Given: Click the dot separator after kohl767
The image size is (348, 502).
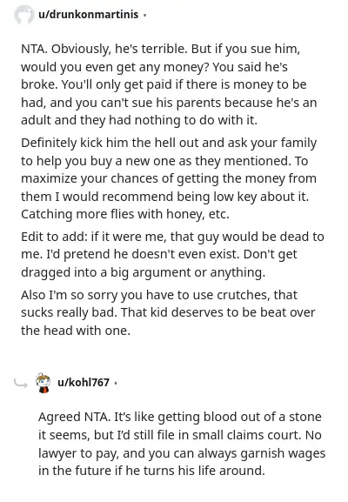Looking at the screenshot, I should tap(116, 383).
